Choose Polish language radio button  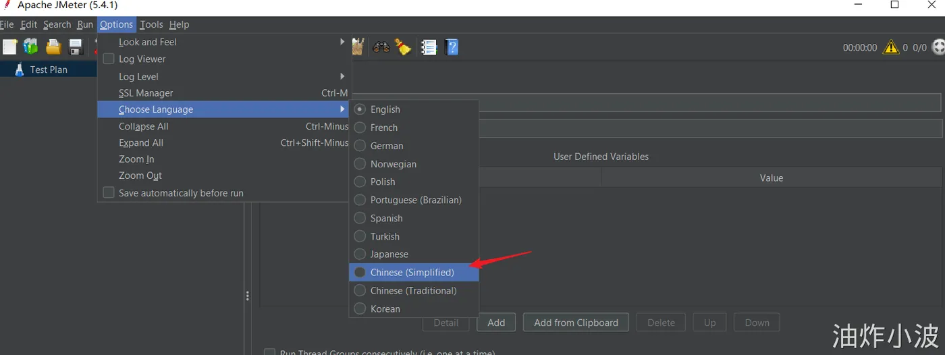(x=360, y=182)
